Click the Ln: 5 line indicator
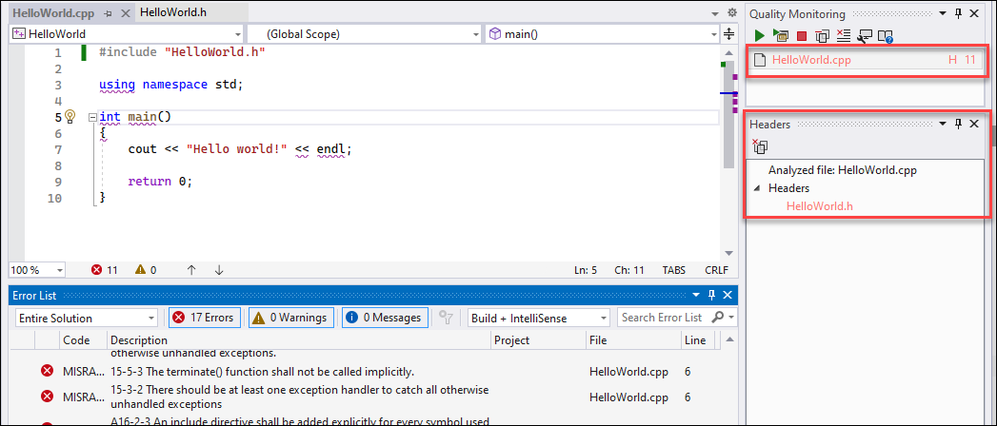Screen dimensions: 997x426 pos(586,270)
